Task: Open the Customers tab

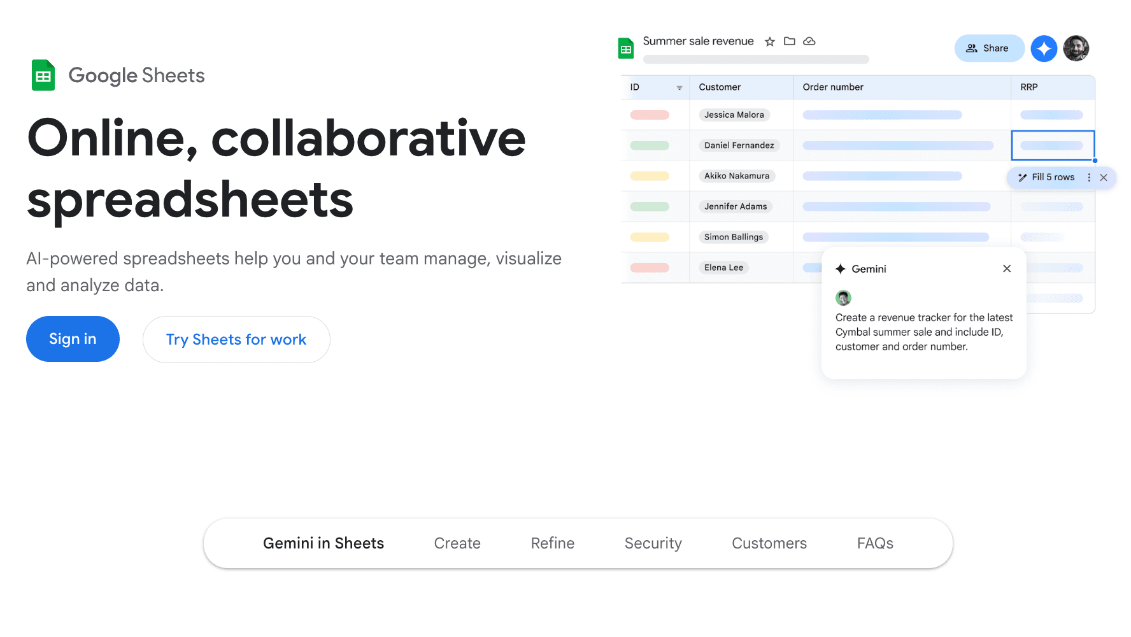Action: (x=769, y=543)
